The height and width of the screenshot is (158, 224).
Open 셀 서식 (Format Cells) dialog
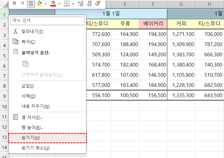[32, 117]
